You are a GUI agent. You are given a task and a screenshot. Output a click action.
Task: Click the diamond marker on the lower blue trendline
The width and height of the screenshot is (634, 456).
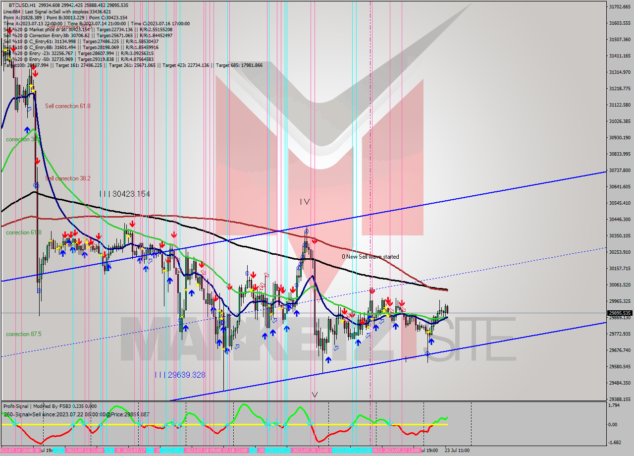(x=427, y=354)
